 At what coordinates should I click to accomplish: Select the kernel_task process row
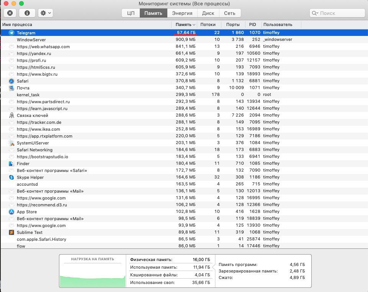tap(184, 95)
